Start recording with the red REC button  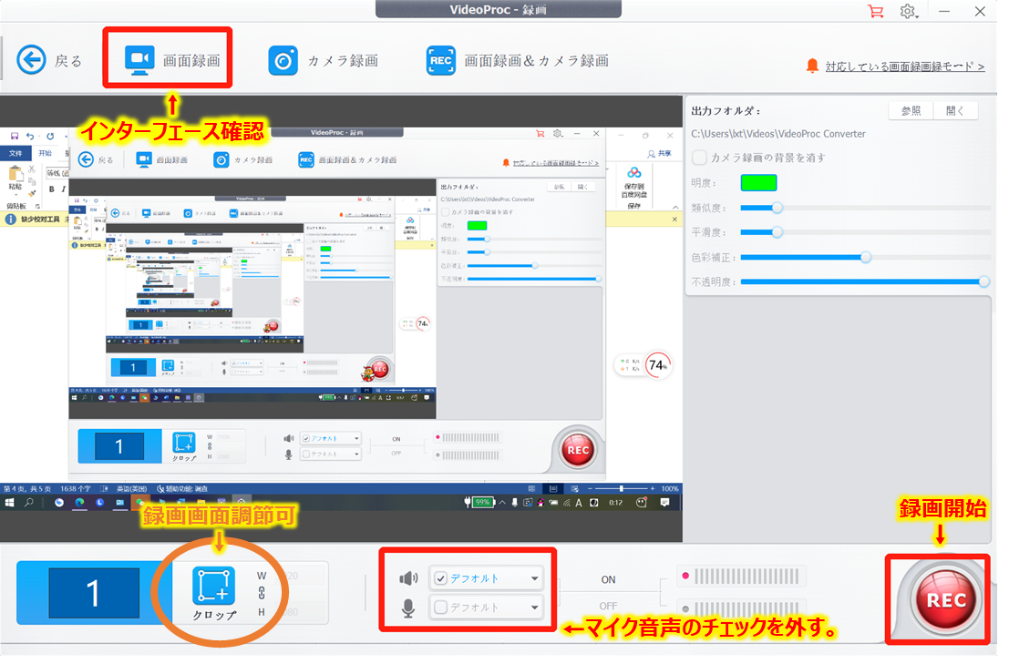point(945,599)
